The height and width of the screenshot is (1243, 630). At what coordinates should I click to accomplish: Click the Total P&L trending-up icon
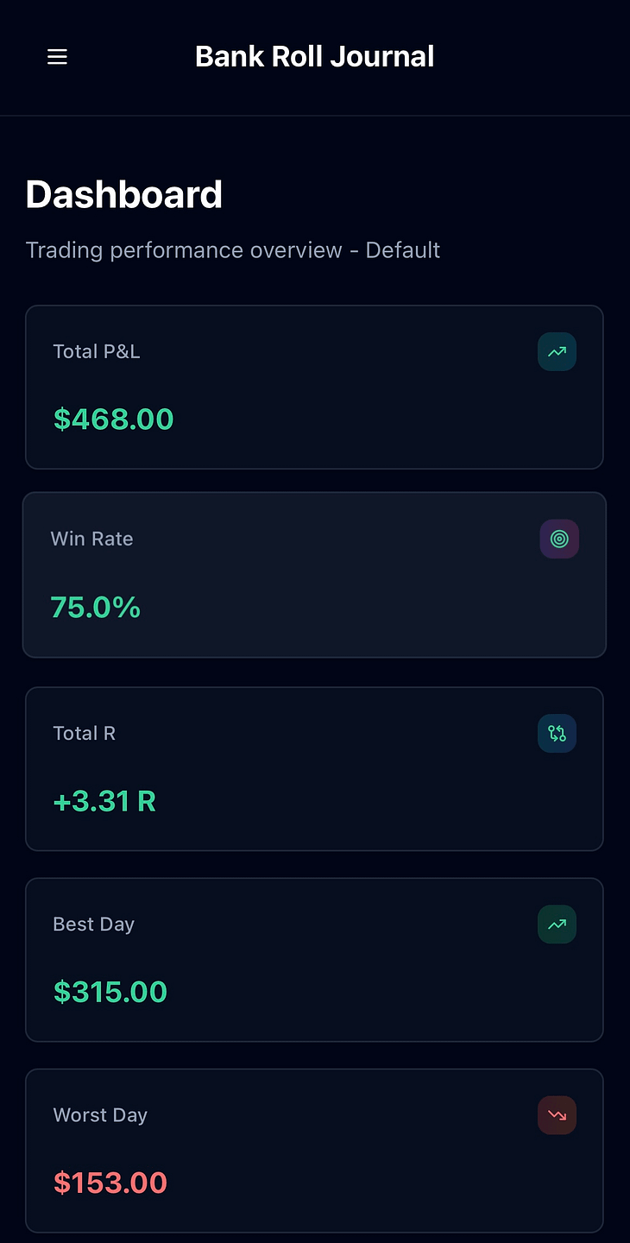pos(558,352)
